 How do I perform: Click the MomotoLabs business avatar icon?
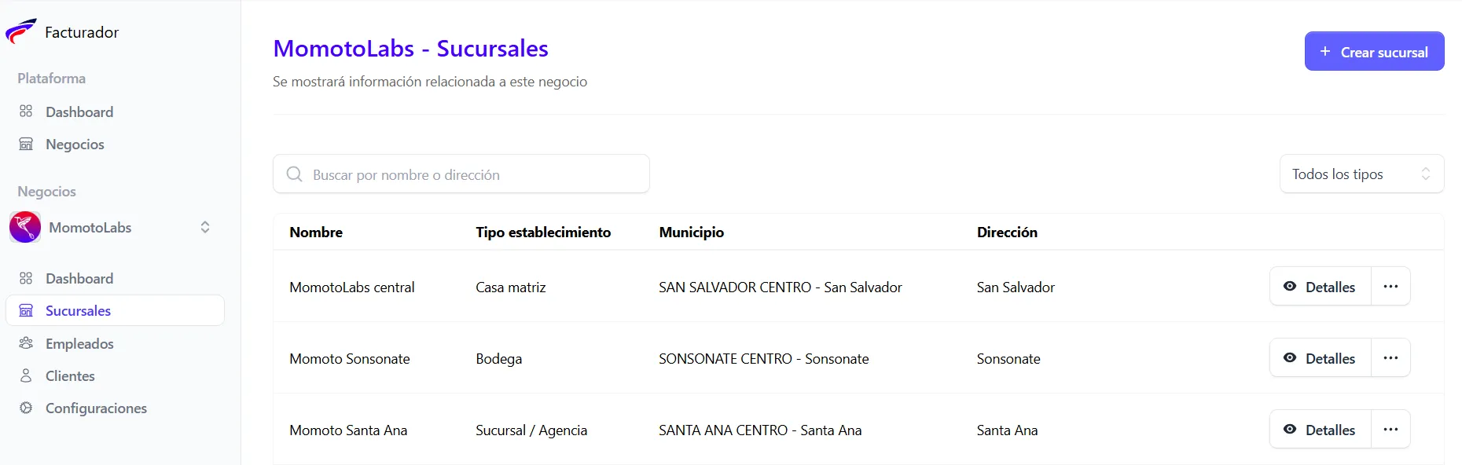pos(24,227)
